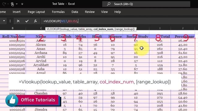Viewport: 198px width, 111px height.
Task: Click Total value 188 for Asha
Action: click(160, 69)
